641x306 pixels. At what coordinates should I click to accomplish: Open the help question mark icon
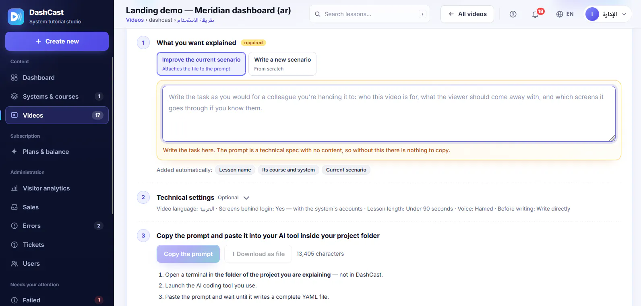click(x=513, y=14)
